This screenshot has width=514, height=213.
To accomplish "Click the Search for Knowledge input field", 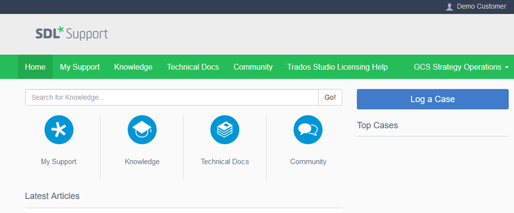I will (172, 97).
